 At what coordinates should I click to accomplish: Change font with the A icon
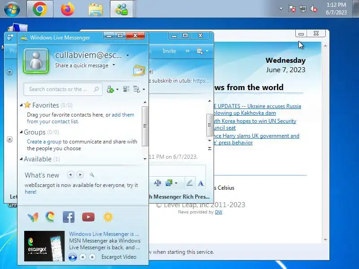point(201,183)
